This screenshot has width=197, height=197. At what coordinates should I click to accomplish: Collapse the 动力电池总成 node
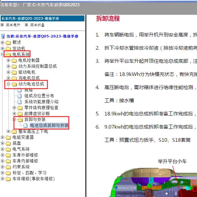8,84
